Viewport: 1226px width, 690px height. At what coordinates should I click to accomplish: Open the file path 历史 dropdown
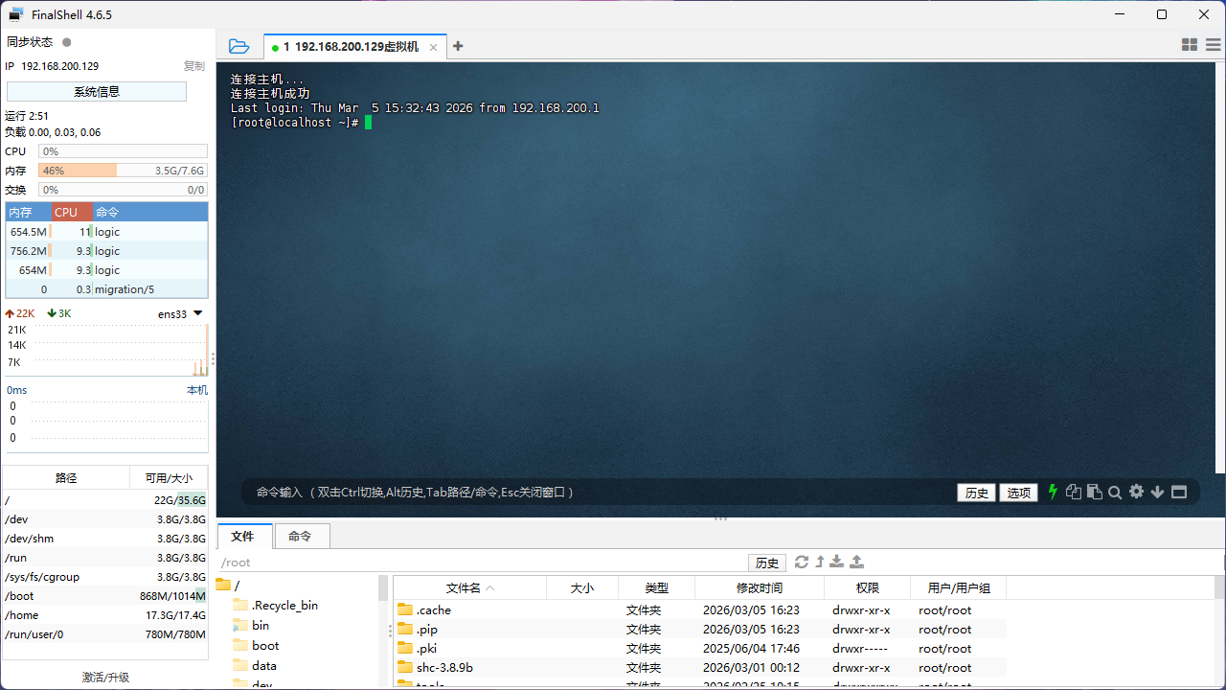pos(767,563)
